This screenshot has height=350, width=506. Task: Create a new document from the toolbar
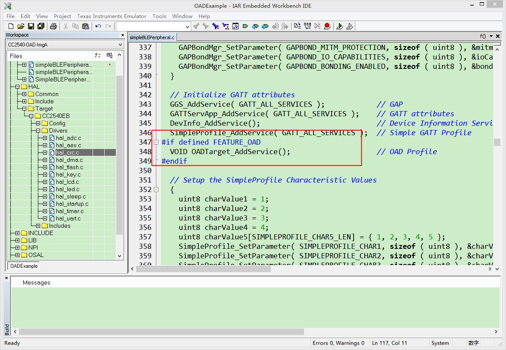[x=11, y=26]
